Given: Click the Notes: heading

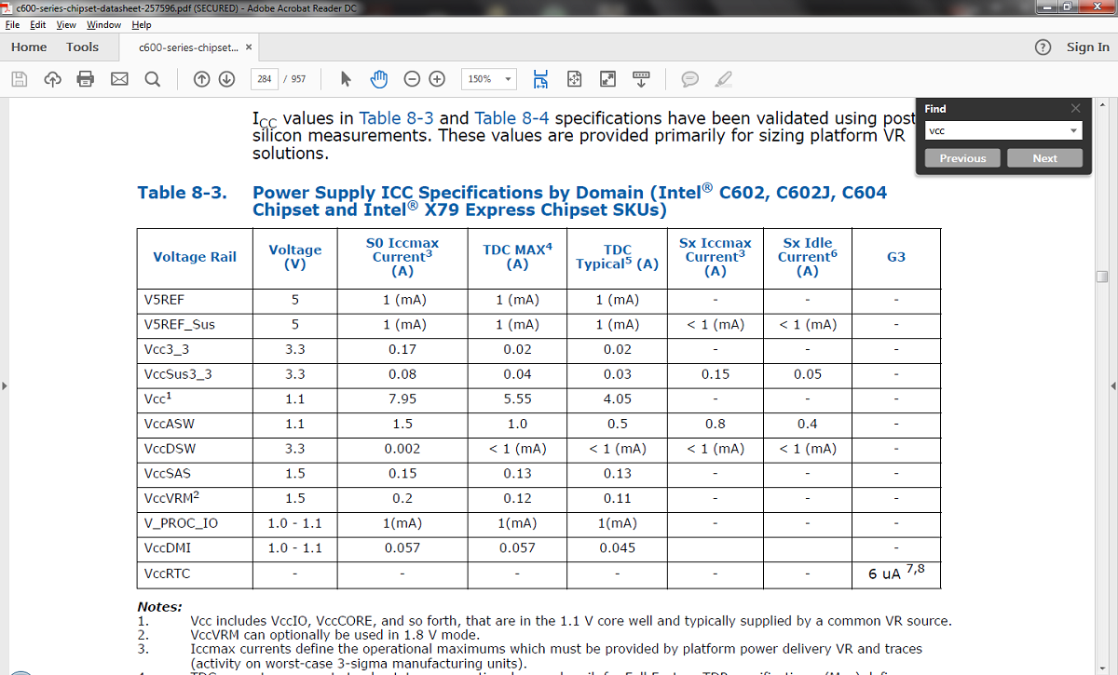Looking at the screenshot, I should click(160, 607).
